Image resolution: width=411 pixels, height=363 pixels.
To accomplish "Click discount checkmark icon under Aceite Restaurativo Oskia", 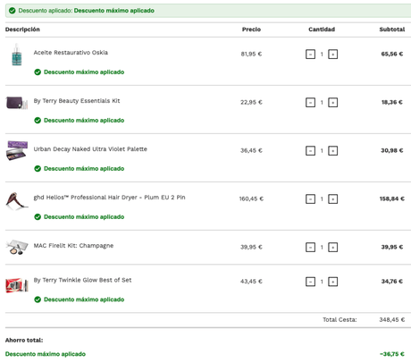I will (38, 72).
